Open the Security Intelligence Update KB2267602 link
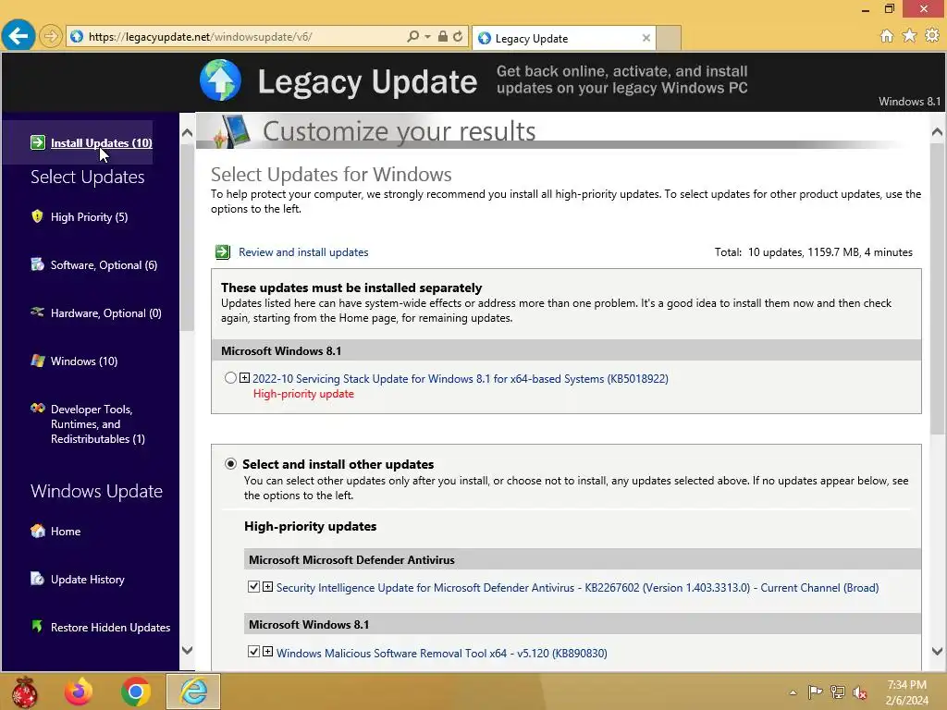The width and height of the screenshot is (947, 710). pyautogui.click(x=577, y=587)
